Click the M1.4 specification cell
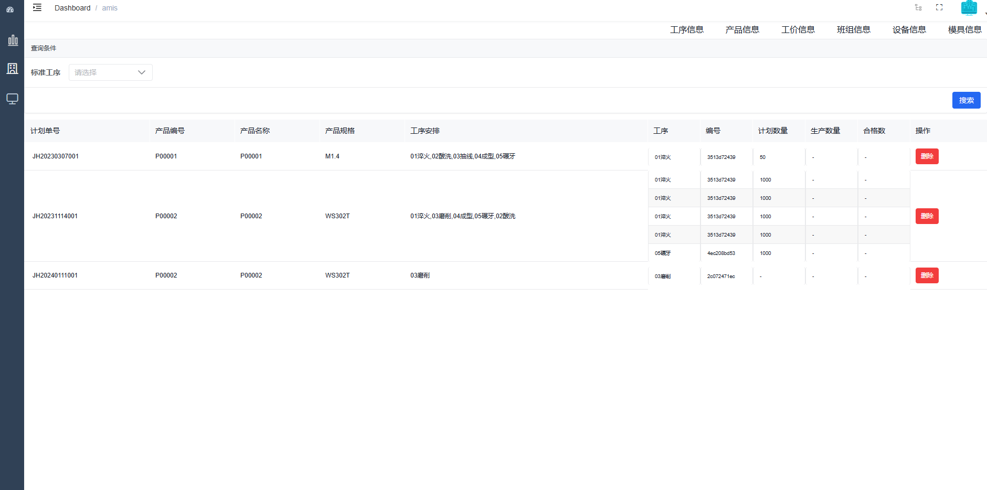The image size is (987, 490). [x=332, y=156]
